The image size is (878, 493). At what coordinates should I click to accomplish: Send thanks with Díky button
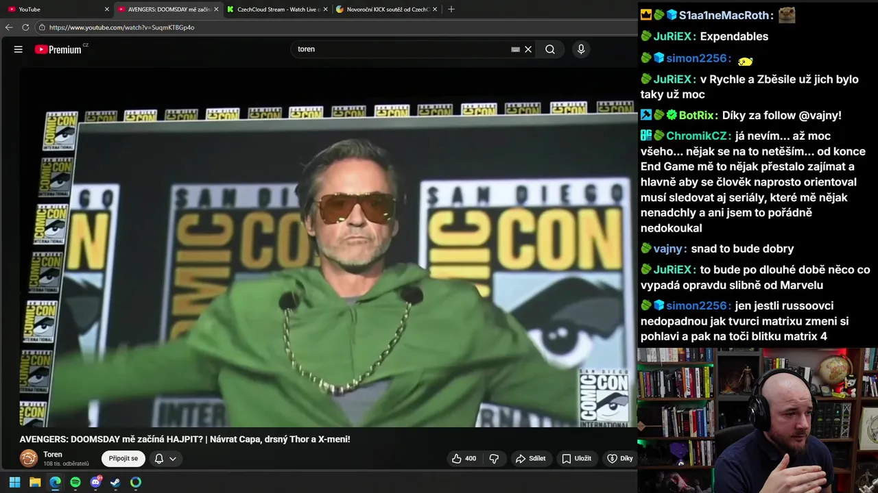click(620, 459)
